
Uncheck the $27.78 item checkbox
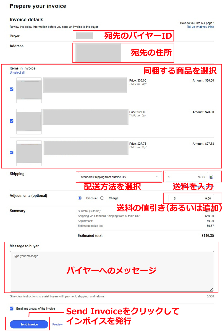11,152
